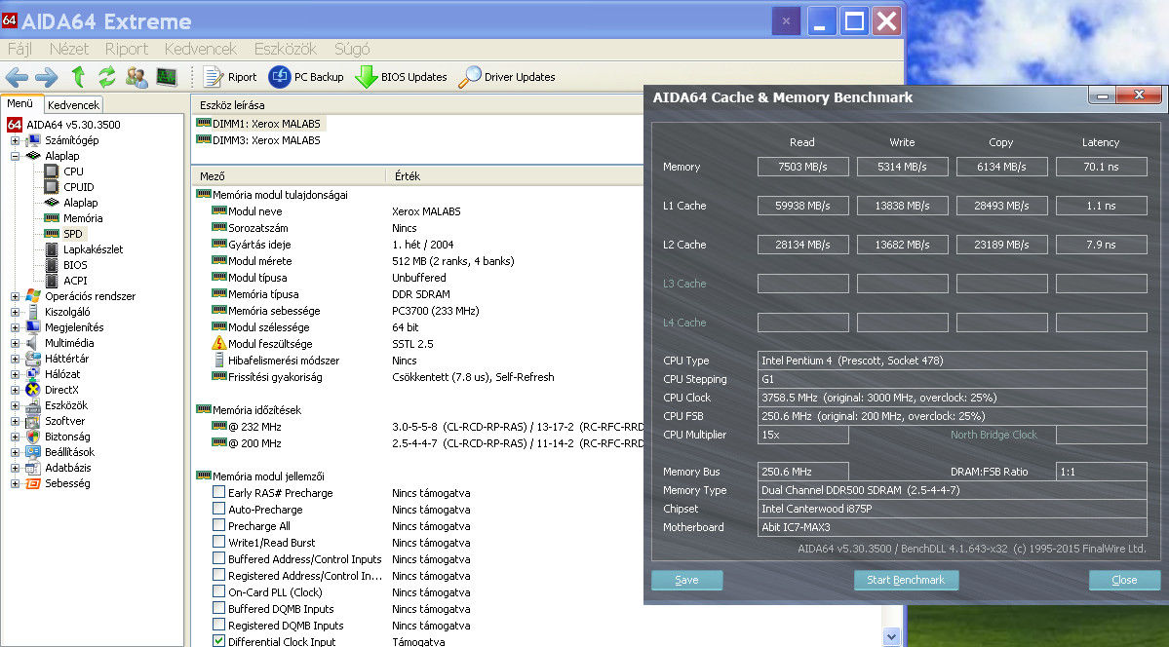Click the AIDA64 v5.30.3500 root node

73,125
